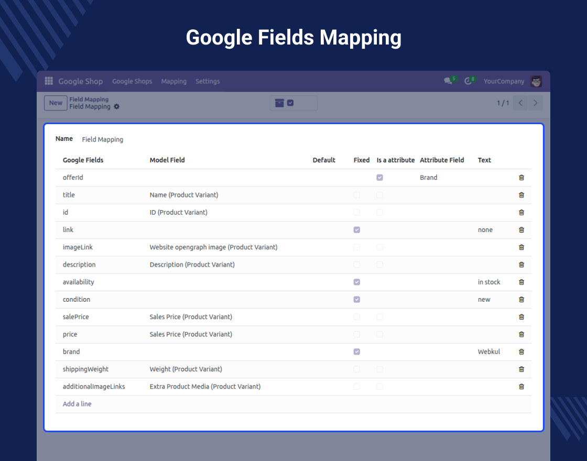Delete the brand row
The image size is (587, 461).
click(x=521, y=352)
